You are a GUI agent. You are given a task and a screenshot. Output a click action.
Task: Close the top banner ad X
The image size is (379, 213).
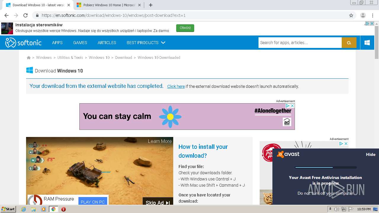point(372,24)
